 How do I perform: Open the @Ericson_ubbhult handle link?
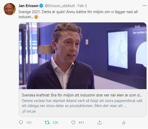pyautogui.click(x=60, y=6)
